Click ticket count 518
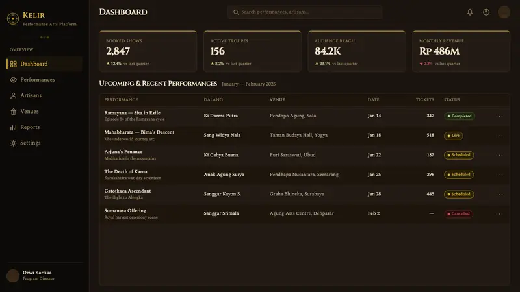The image size is (520, 292). point(430,136)
